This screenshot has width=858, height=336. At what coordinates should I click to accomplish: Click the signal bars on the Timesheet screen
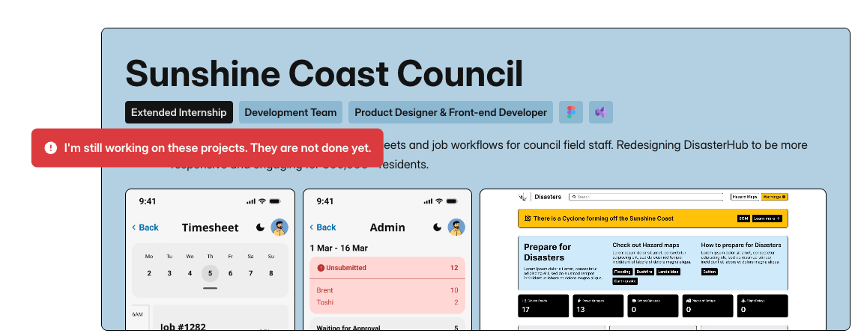(x=251, y=201)
